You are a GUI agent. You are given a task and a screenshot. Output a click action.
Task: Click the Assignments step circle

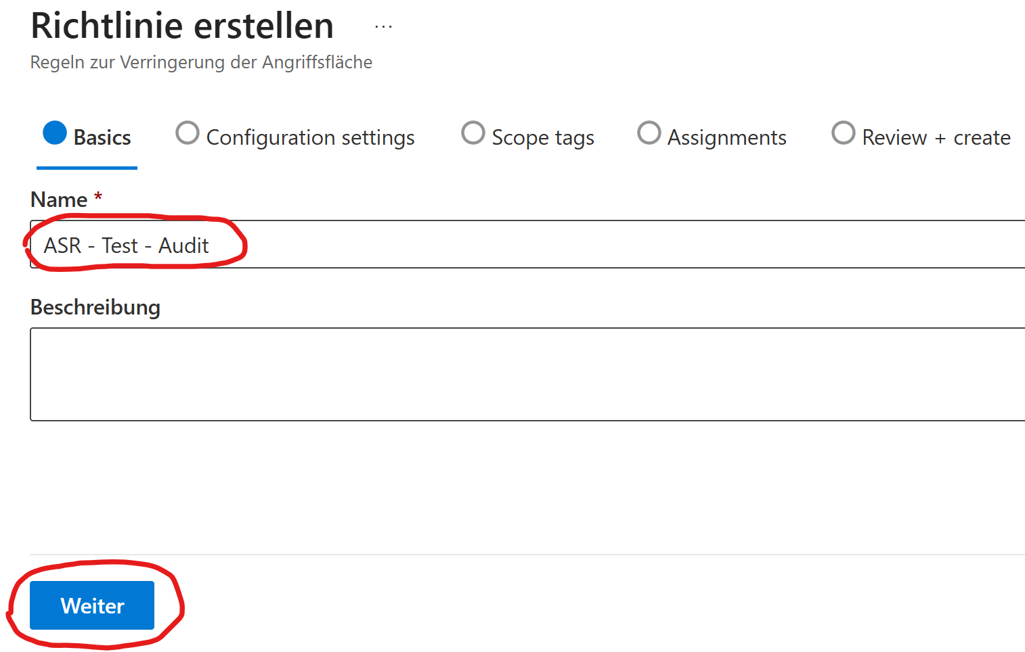649,133
